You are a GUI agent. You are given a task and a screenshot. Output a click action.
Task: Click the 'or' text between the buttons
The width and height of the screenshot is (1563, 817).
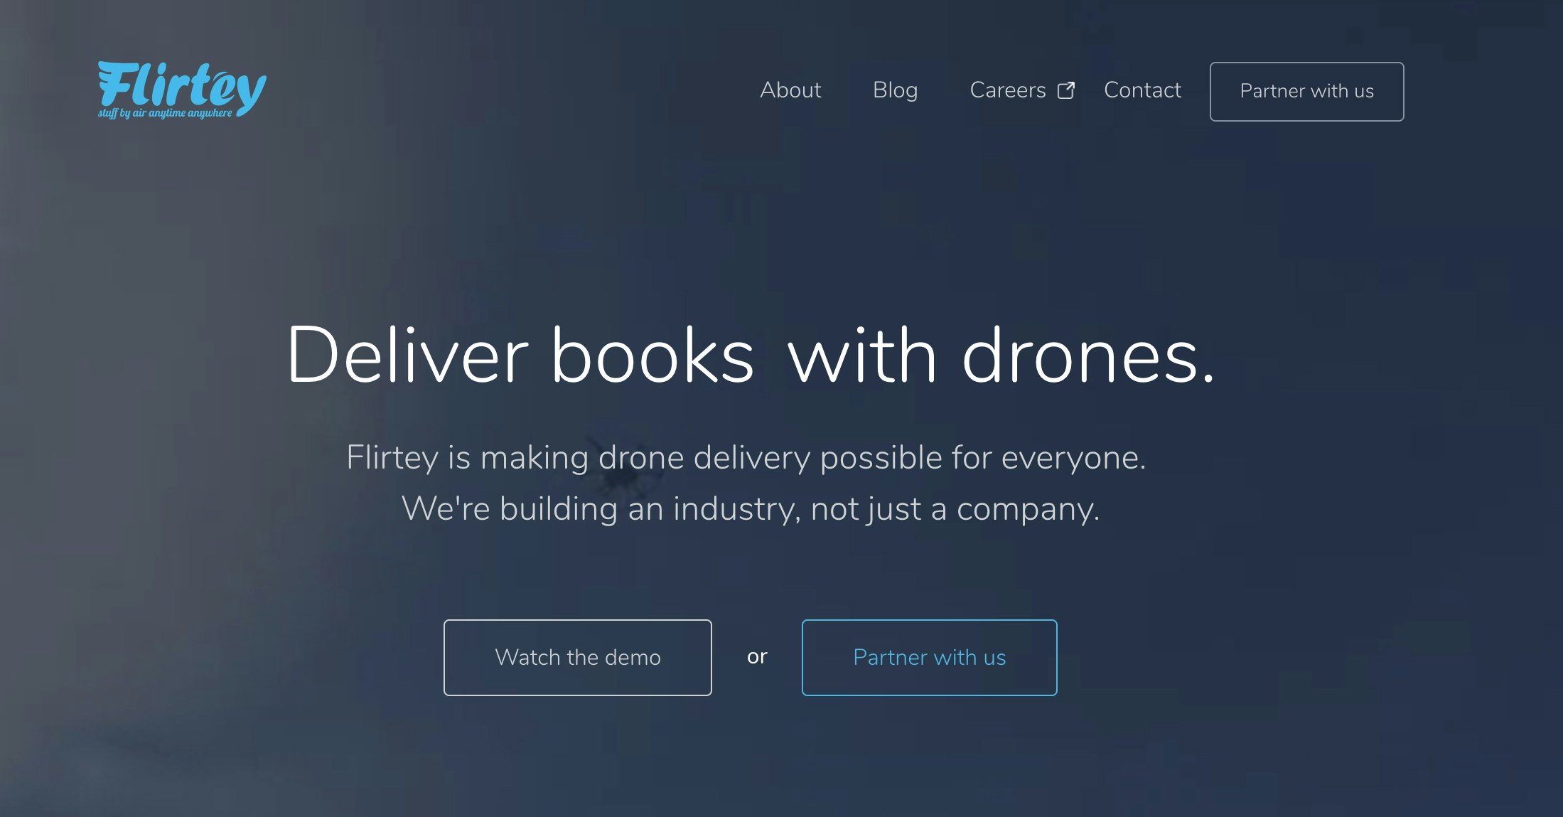[757, 657]
